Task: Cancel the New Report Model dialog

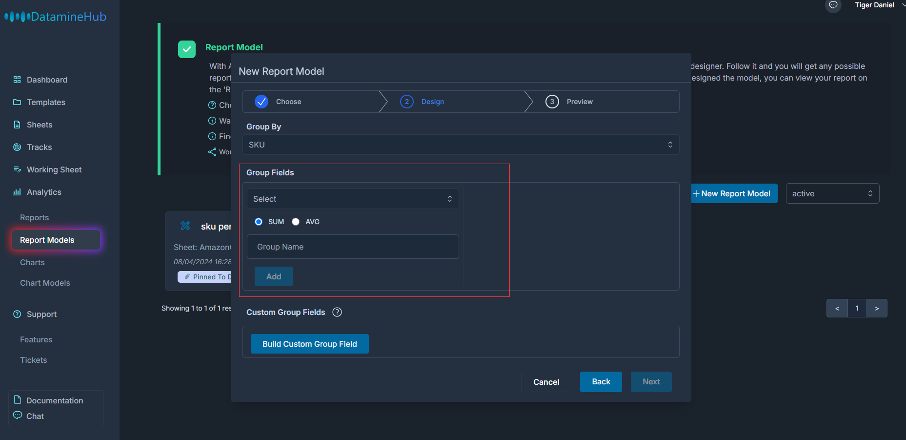Action: tap(546, 382)
